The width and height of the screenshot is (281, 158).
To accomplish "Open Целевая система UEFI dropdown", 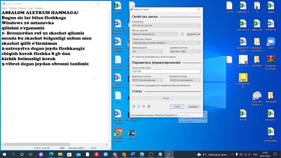I will point(185,51).
